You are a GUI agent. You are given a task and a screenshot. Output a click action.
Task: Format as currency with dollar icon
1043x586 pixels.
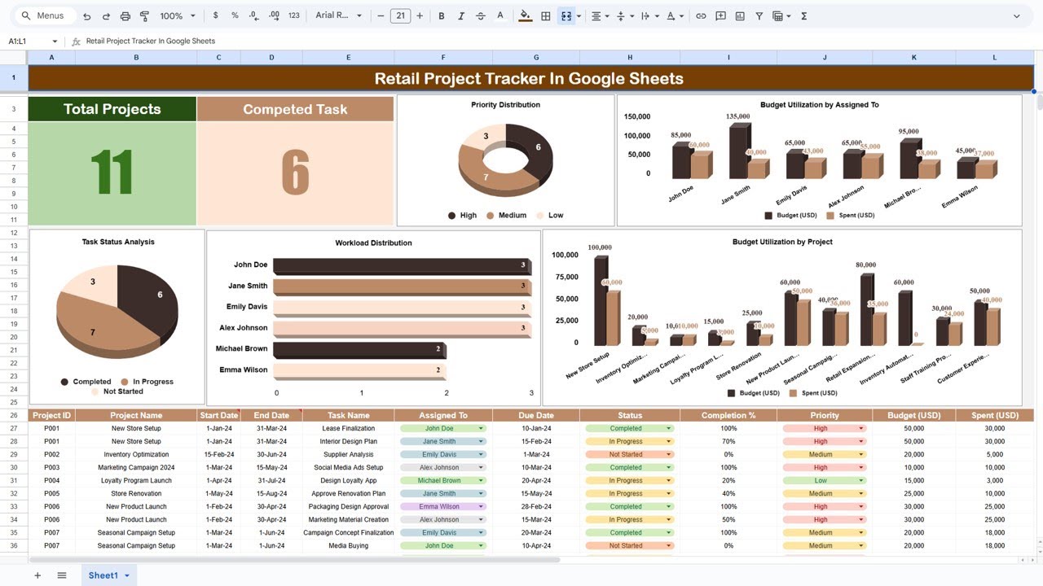215,15
